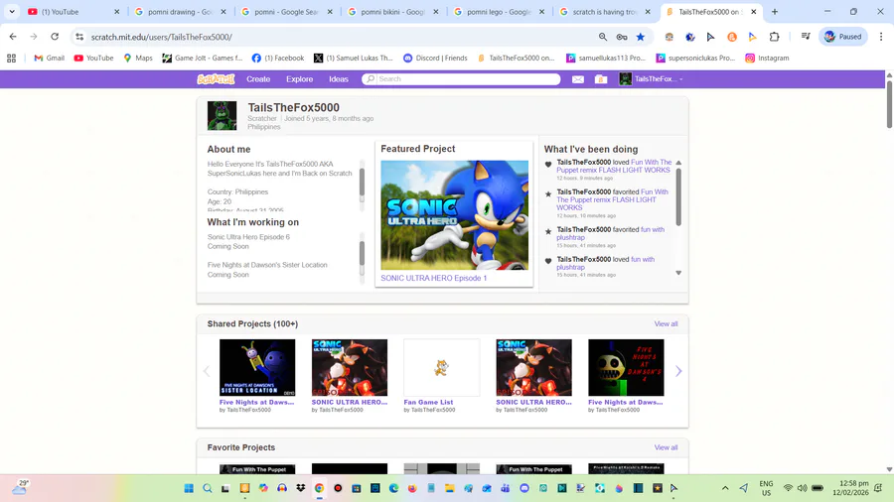The height and width of the screenshot is (502, 894).
Task: Click the page vertical scrollbar
Action: pos(889,103)
